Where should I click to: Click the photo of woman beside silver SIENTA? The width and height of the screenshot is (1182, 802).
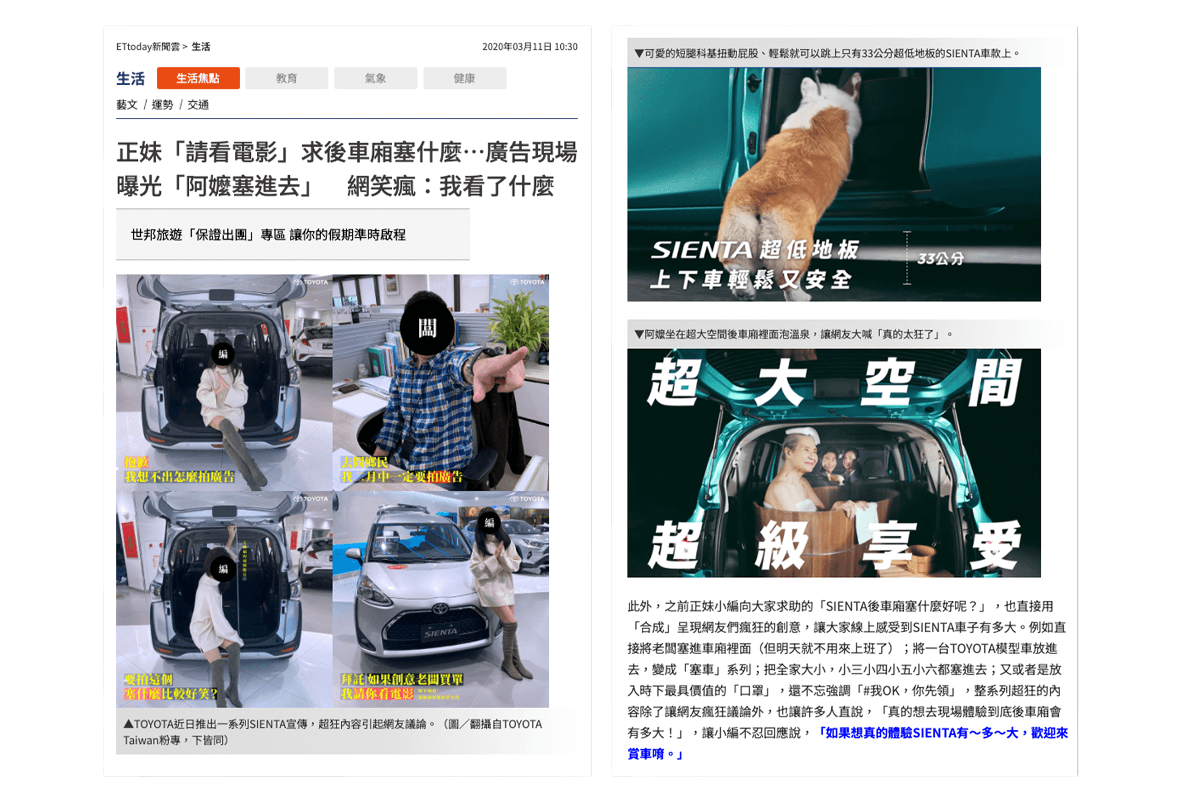pos(441,599)
